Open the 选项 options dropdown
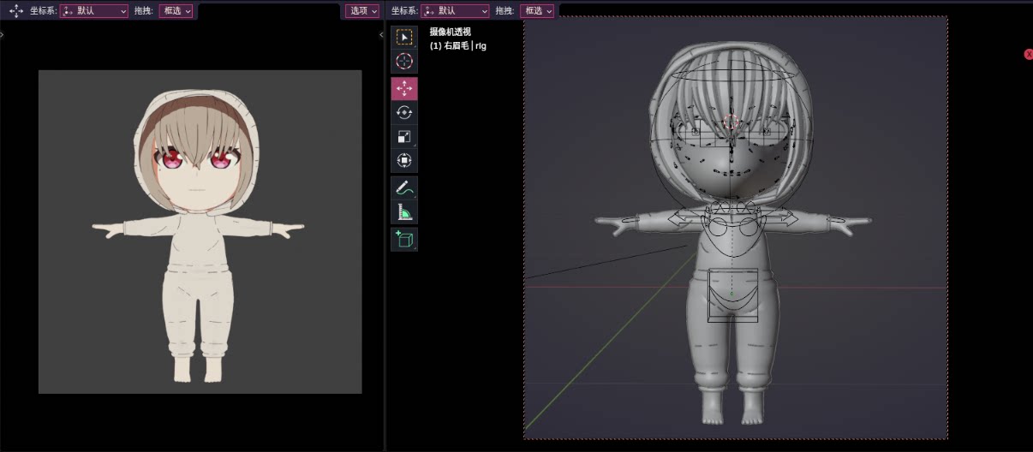 coord(362,11)
